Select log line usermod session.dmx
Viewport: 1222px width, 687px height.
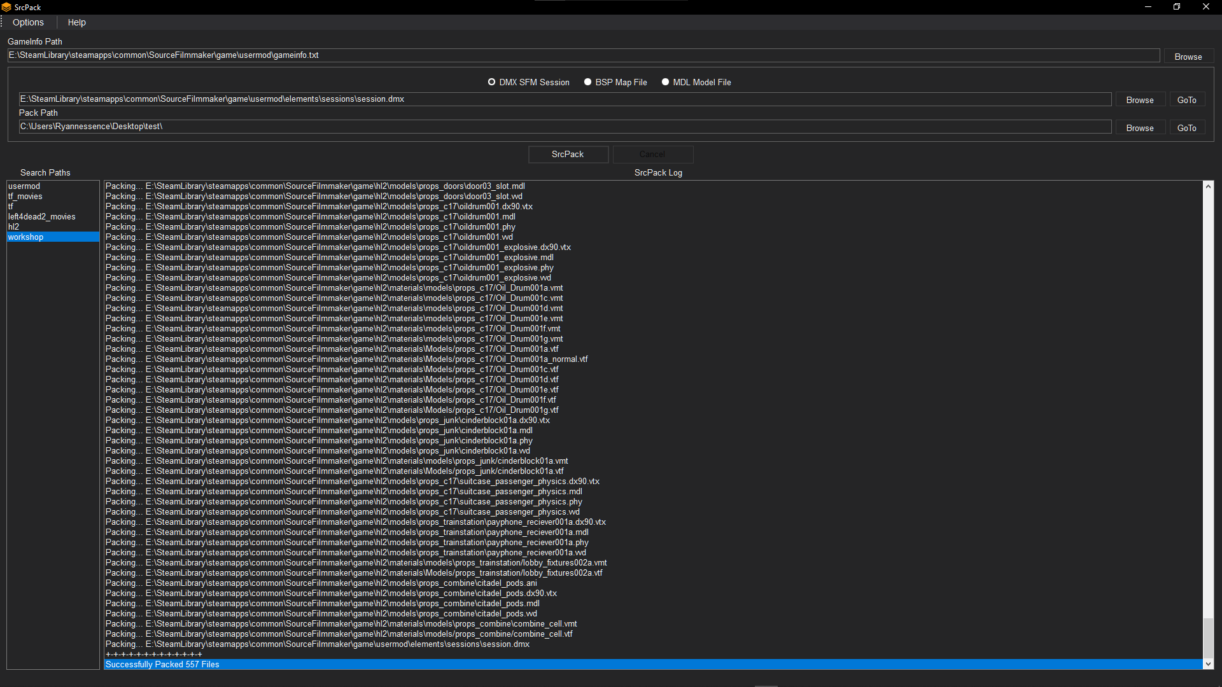click(x=653, y=644)
